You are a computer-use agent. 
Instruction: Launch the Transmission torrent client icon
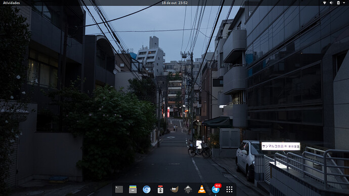(x=160, y=189)
